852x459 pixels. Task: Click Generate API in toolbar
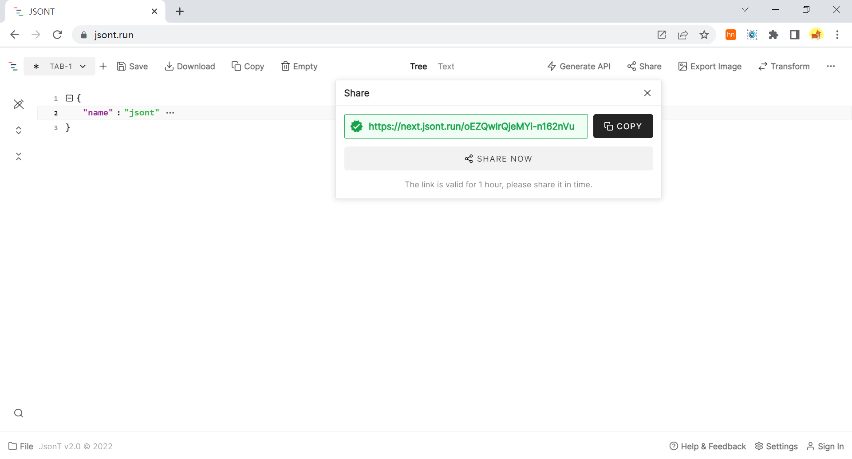coord(579,66)
